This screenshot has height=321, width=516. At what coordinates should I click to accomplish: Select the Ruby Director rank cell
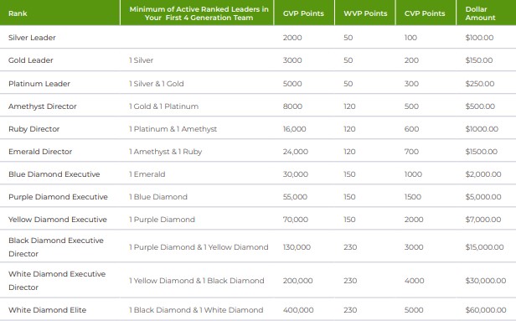pyautogui.click(x=34, y=129)
